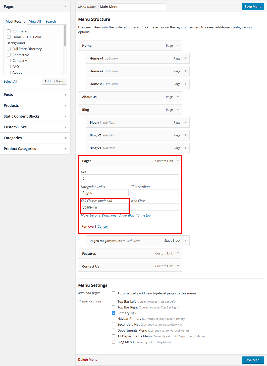Check the Compare page checkbox

pos(9,31)
